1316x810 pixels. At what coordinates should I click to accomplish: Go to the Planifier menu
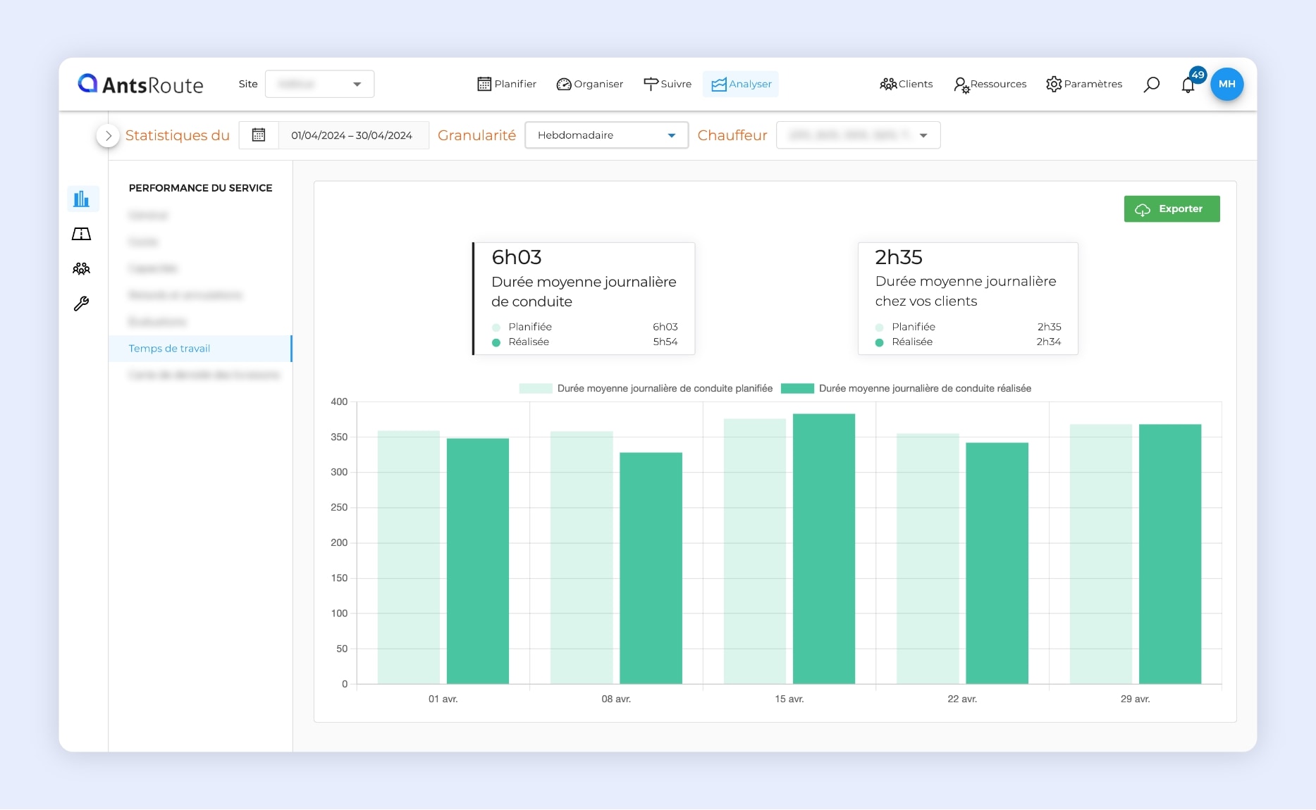[507, 85]
